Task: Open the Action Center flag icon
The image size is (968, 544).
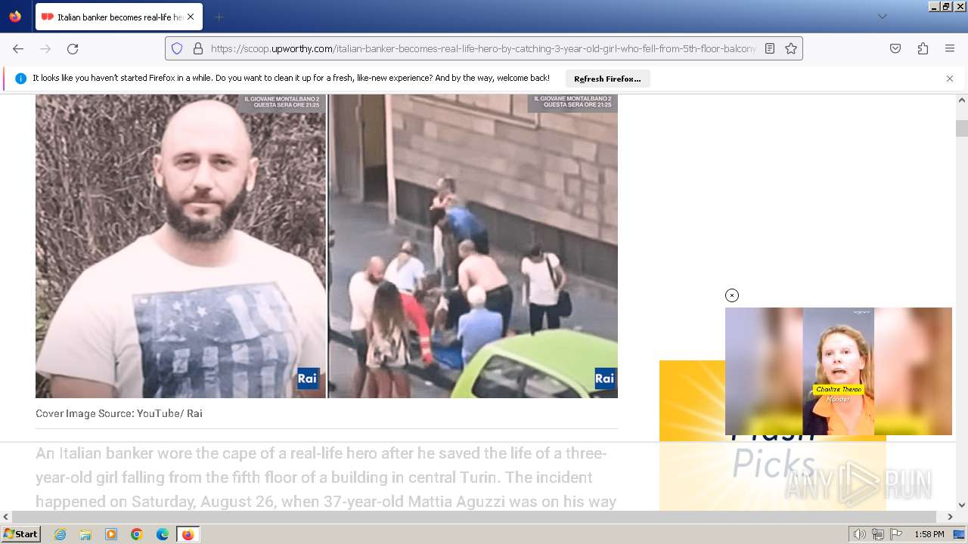Action: (x=895, y=534)
